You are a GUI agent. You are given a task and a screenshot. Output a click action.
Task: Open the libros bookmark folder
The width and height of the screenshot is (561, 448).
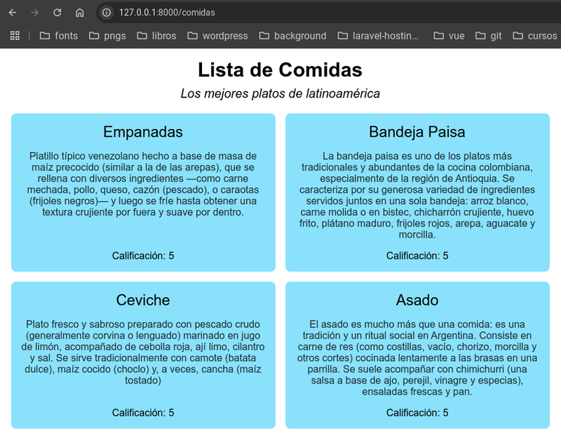click(156, 36)
